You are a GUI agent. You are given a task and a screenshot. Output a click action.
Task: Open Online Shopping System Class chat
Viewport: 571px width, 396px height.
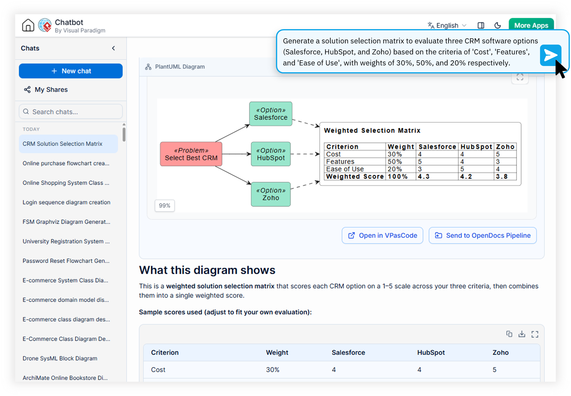(68, 183)
